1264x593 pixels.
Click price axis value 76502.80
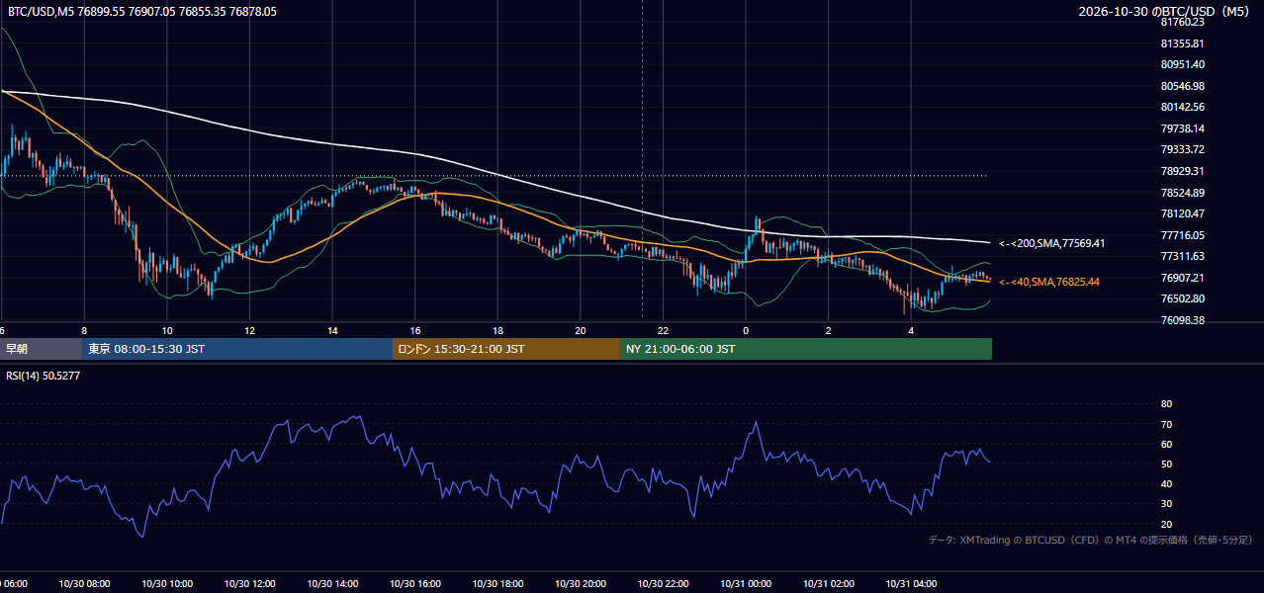click(1182, 298)
